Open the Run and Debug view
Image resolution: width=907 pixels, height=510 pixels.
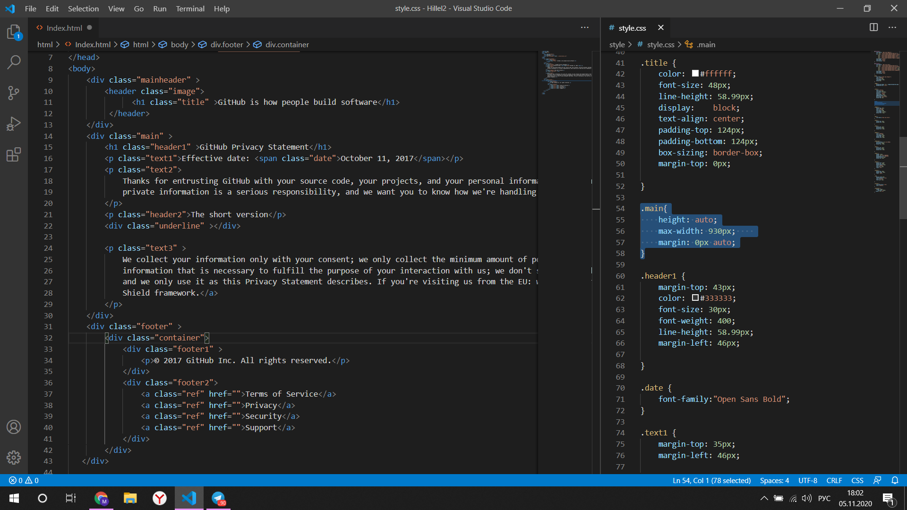click(x=14, y=124)
